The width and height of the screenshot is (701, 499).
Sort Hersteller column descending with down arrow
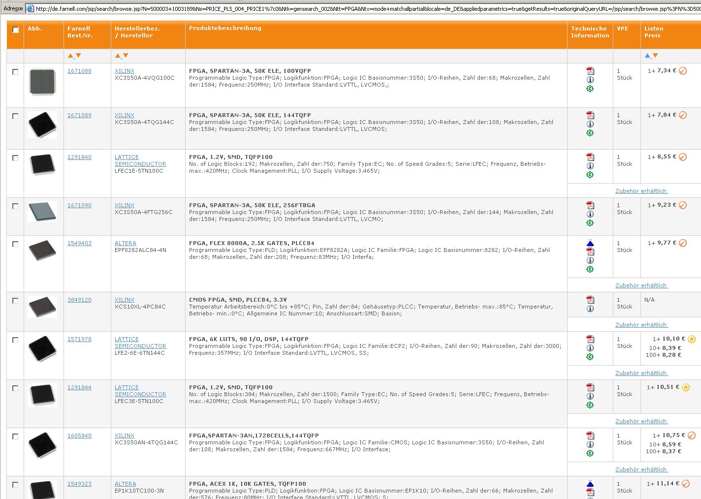(126, 56)
